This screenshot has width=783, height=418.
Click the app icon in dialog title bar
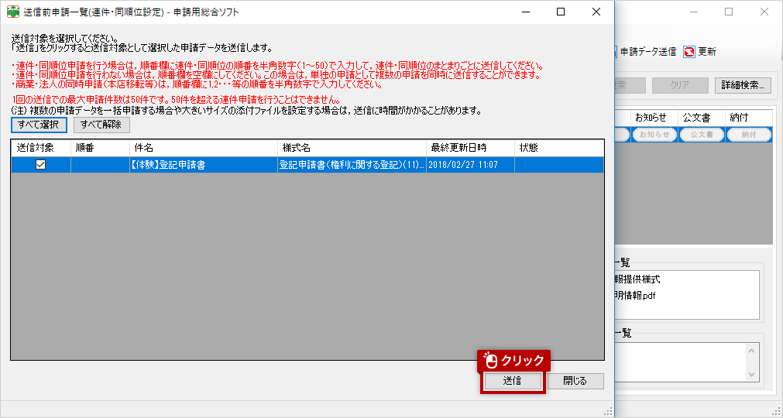tap(12, 12)
